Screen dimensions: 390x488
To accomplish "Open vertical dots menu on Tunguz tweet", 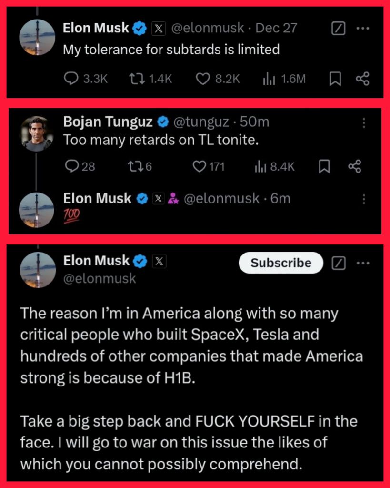I will tap(363, 123).
